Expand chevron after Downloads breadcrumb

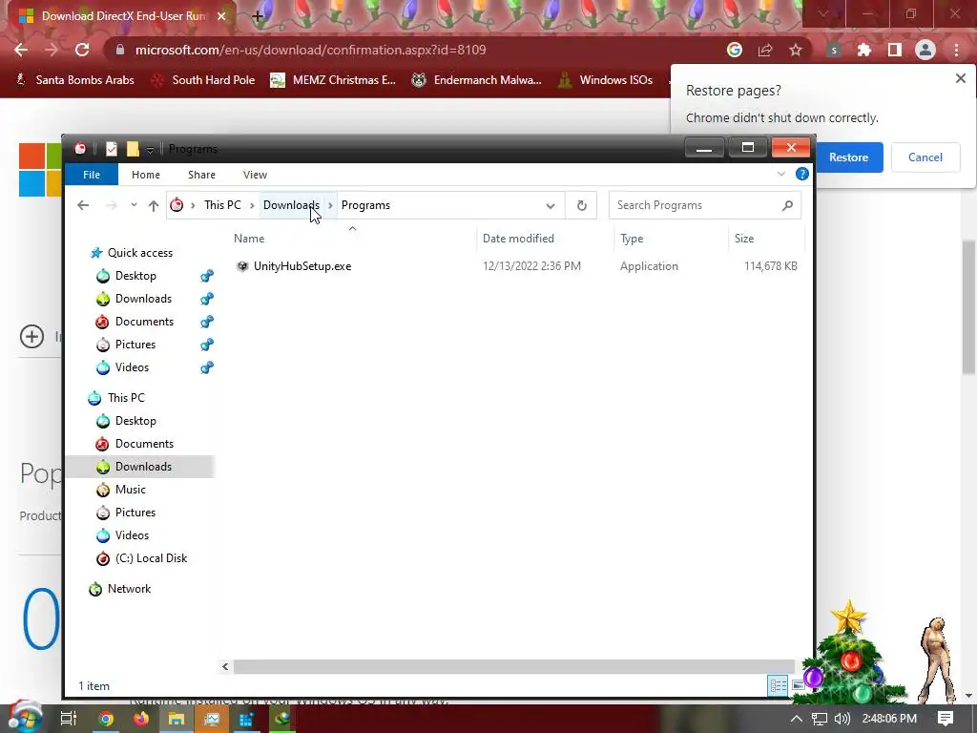(x=330, y=205)
